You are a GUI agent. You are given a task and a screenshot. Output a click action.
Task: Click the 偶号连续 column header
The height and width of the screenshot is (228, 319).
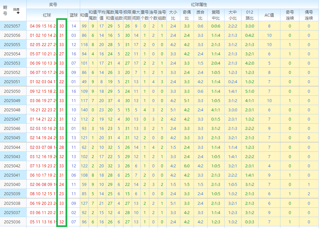coord(309,15)
